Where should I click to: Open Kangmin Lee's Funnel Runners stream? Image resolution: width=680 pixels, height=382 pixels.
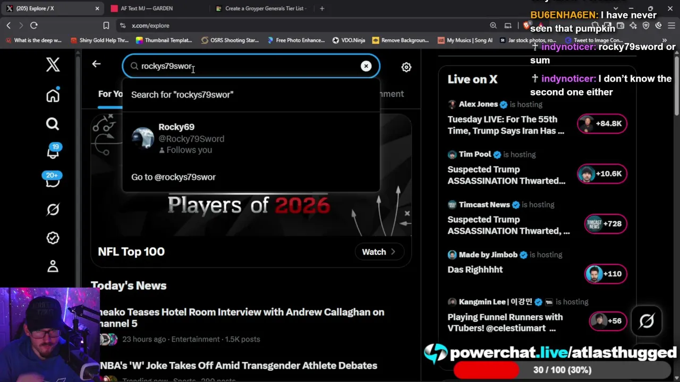click(505, 323)
